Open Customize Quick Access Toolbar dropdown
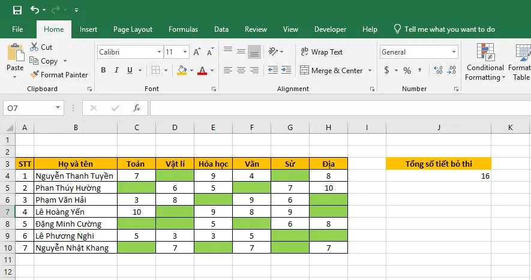The height and width of the screenshot is (280, 531). pyautogui.click(x=77, y=10)
